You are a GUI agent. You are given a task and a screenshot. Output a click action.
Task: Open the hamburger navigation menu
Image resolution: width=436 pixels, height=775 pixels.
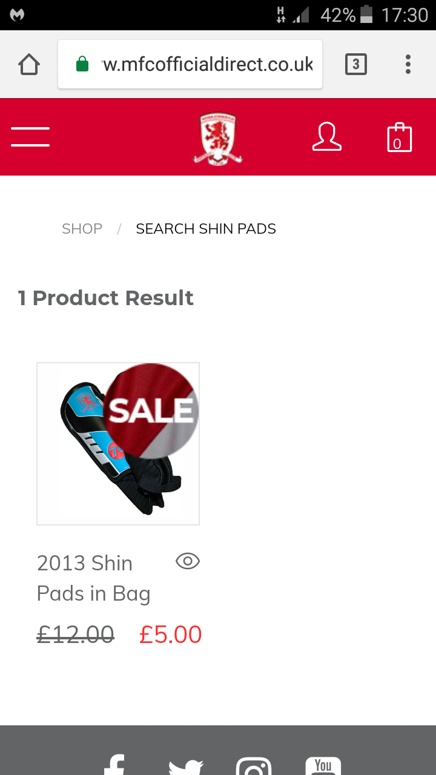[30, 137]
